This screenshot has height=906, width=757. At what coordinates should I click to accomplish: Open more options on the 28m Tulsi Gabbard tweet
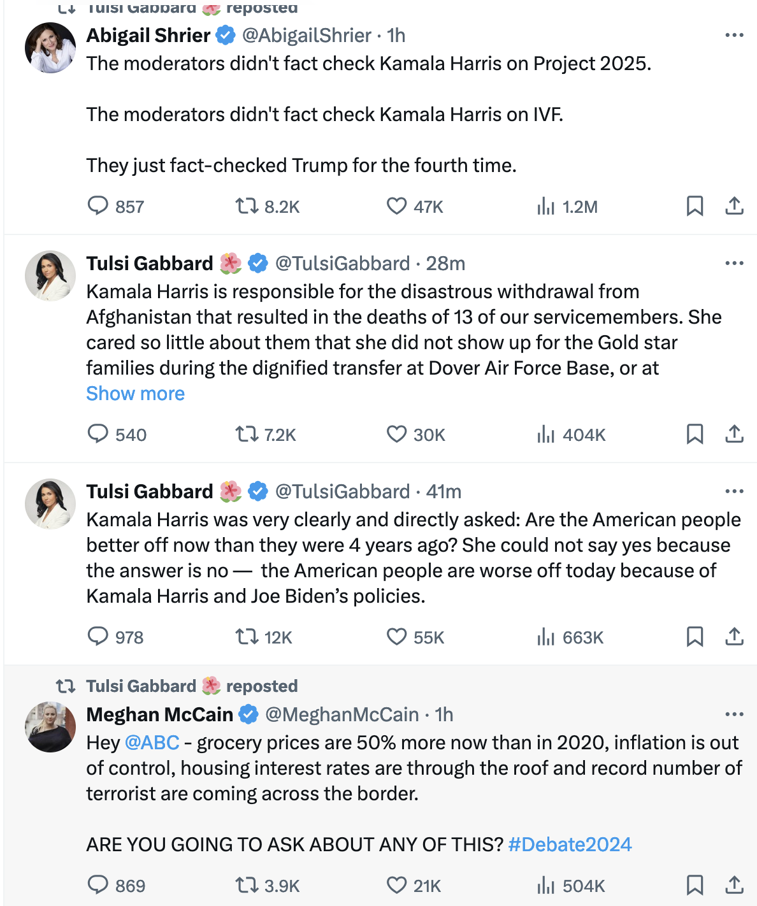pos(734,263)
